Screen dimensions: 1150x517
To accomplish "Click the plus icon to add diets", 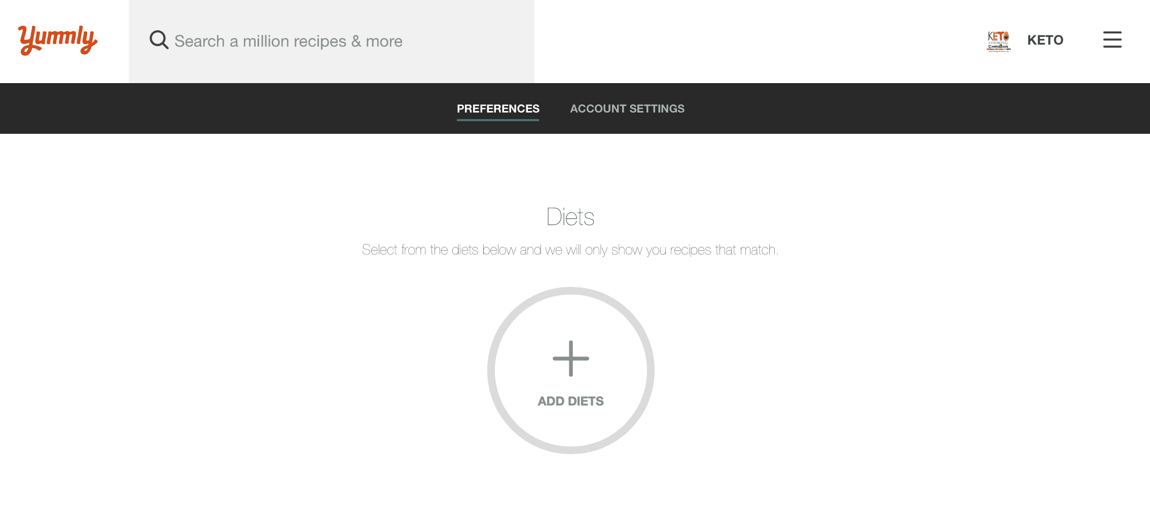I will point(571,358).
